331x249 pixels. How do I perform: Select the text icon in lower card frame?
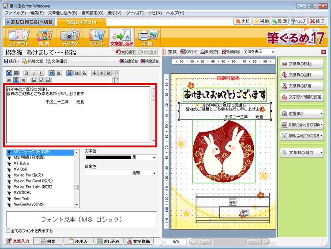click(x=244, y=212)
